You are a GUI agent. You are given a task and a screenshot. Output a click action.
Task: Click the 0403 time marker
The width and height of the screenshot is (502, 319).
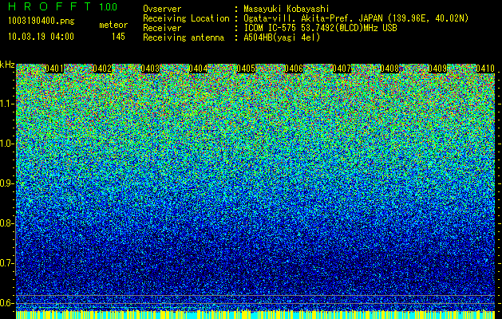tap(150, 69)
